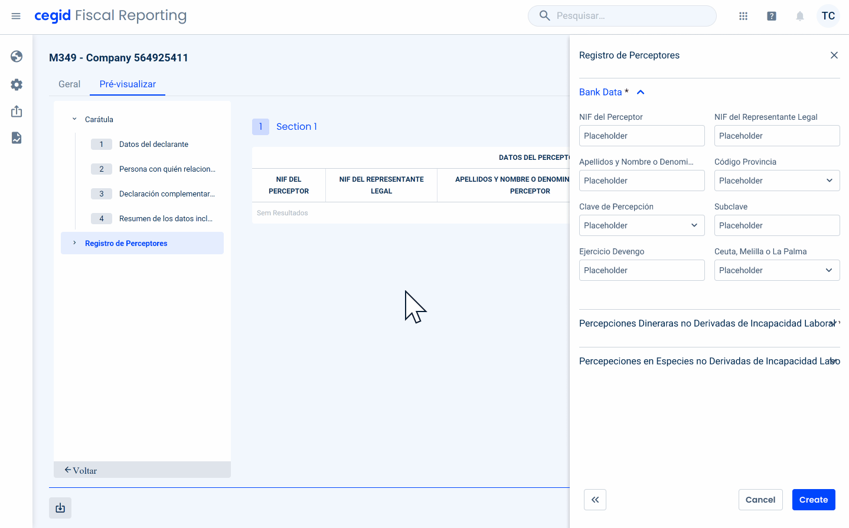Select the Pré-visualizar tab
Screen dimensions: 849x528
pyautogui.click(x=128, y=84)
